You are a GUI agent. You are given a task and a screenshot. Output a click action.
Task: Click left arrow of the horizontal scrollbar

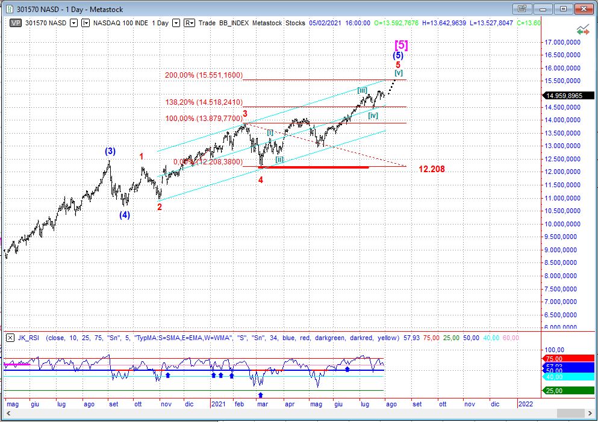[8, 413]
